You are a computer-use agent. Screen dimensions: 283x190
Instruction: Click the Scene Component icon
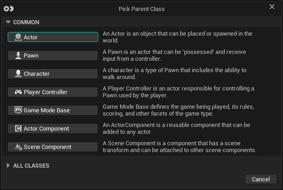[18, 147]
